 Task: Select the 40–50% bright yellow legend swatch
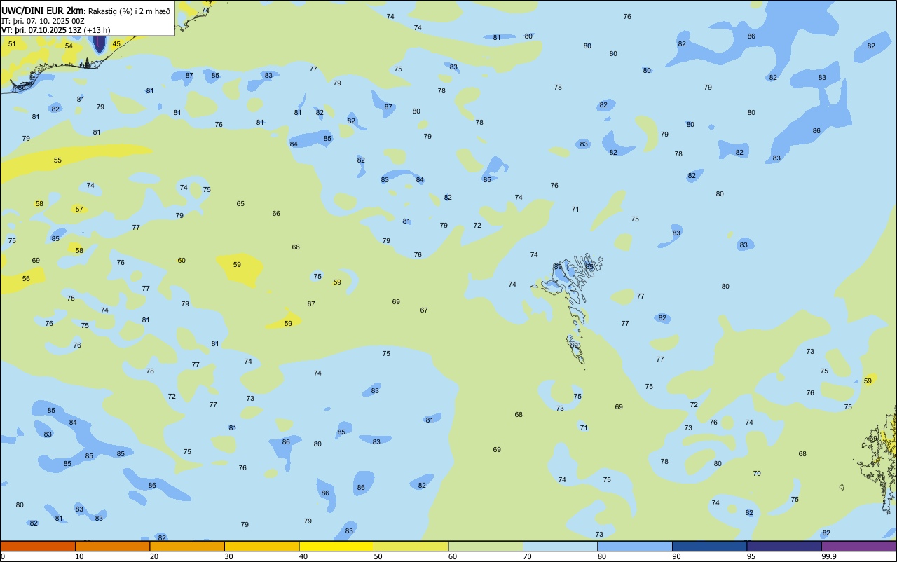pos(336,546)
